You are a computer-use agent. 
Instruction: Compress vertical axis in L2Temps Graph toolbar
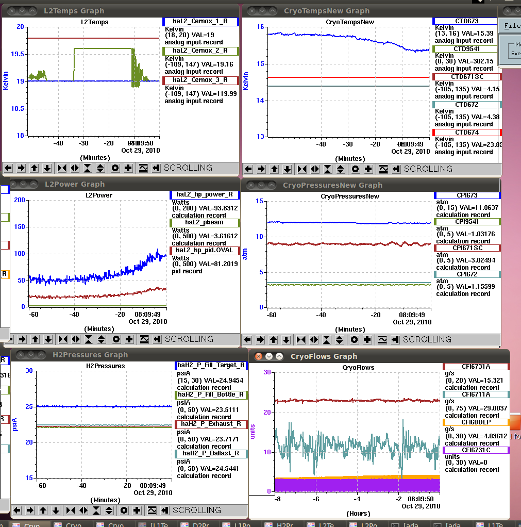pyautogui.click(x=87, y=168)
